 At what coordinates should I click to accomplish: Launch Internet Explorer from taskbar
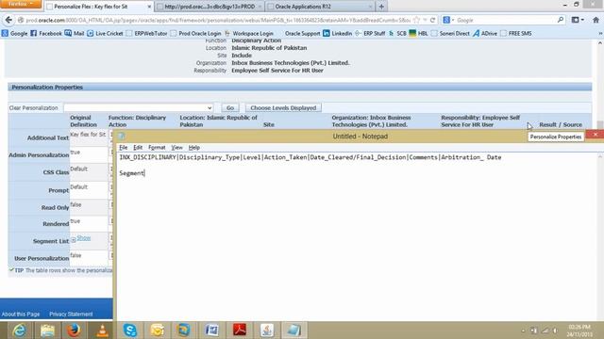(19, 331)
